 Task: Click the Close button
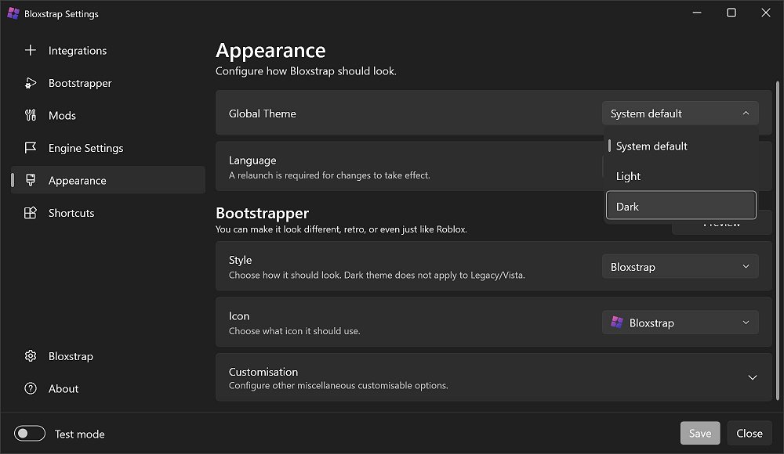click(749, 434)
